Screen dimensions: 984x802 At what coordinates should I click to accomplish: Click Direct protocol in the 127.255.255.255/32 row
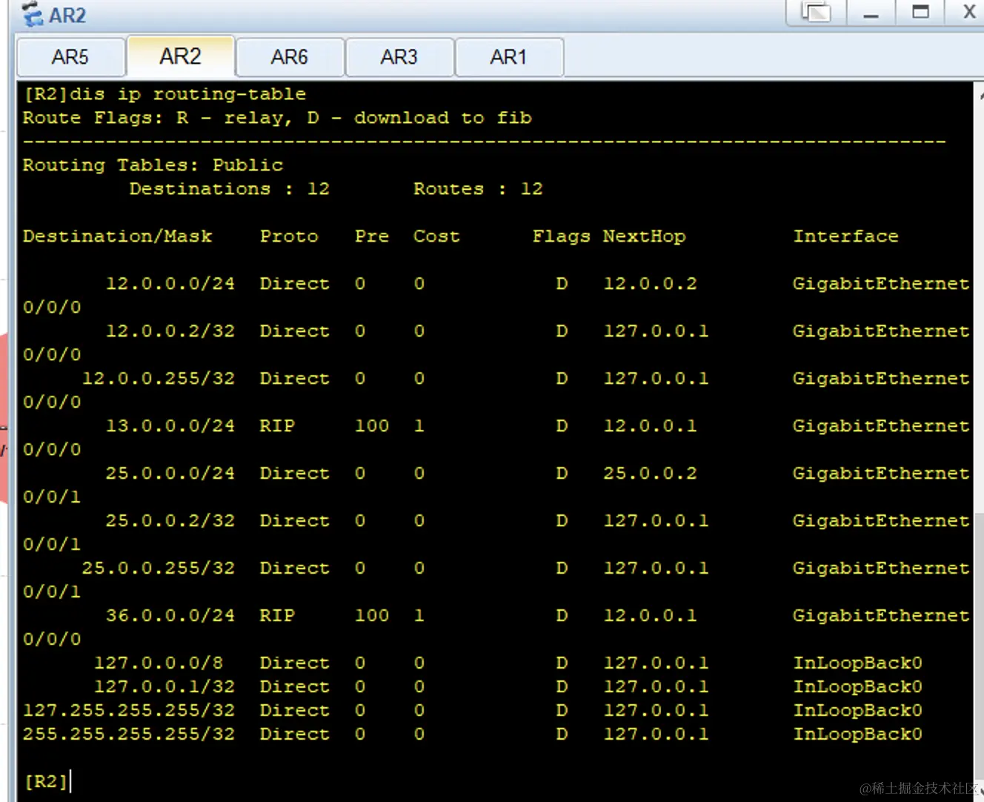295,710
